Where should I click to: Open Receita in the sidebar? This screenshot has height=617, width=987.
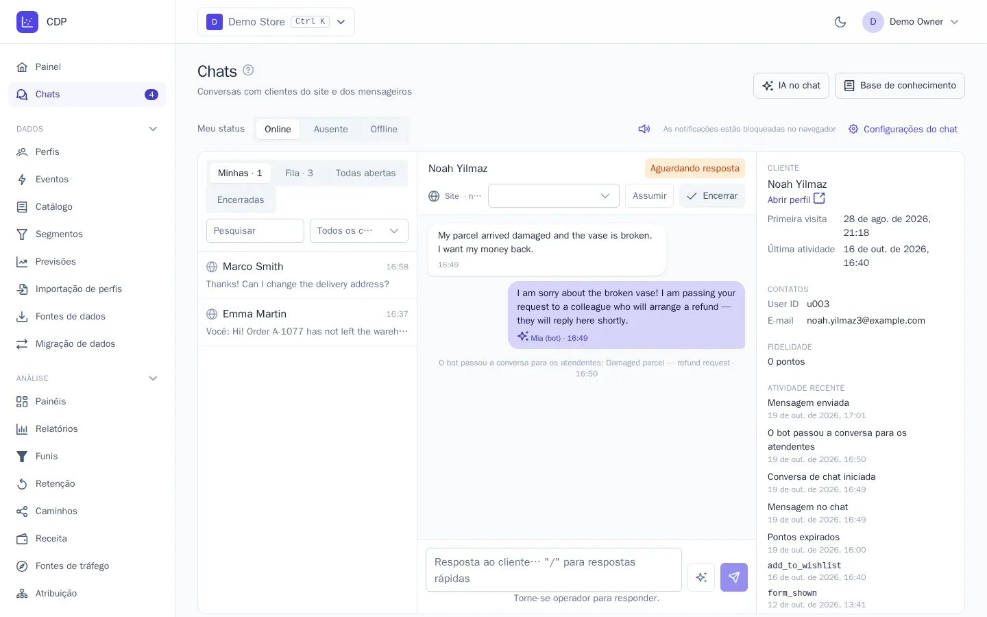[x=87, y=539]
